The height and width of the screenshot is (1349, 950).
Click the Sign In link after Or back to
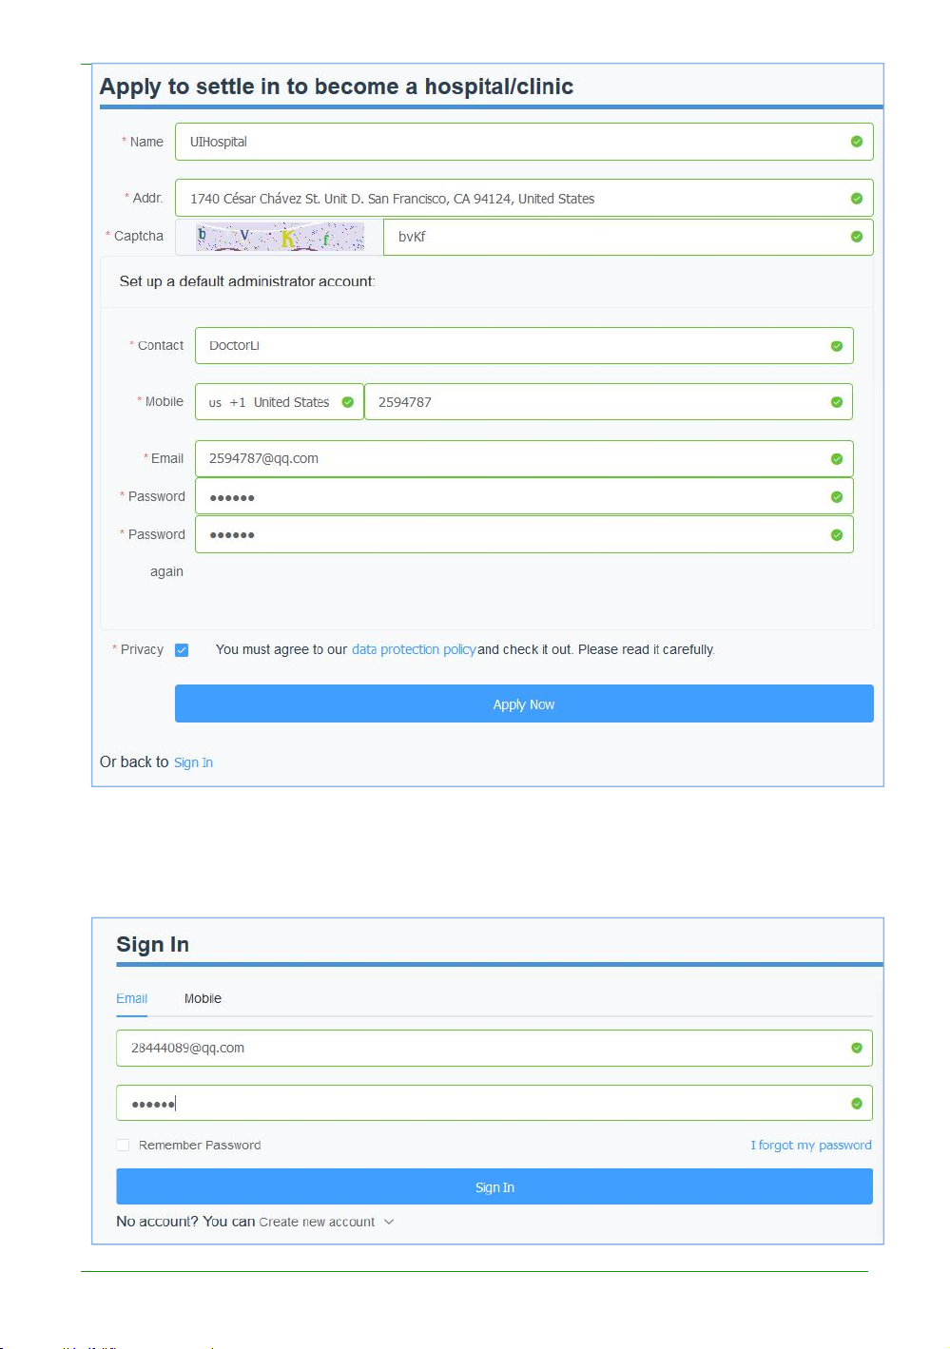[x=193, y=762]
